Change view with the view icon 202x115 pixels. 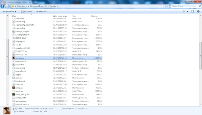click(x=184, y=12)
